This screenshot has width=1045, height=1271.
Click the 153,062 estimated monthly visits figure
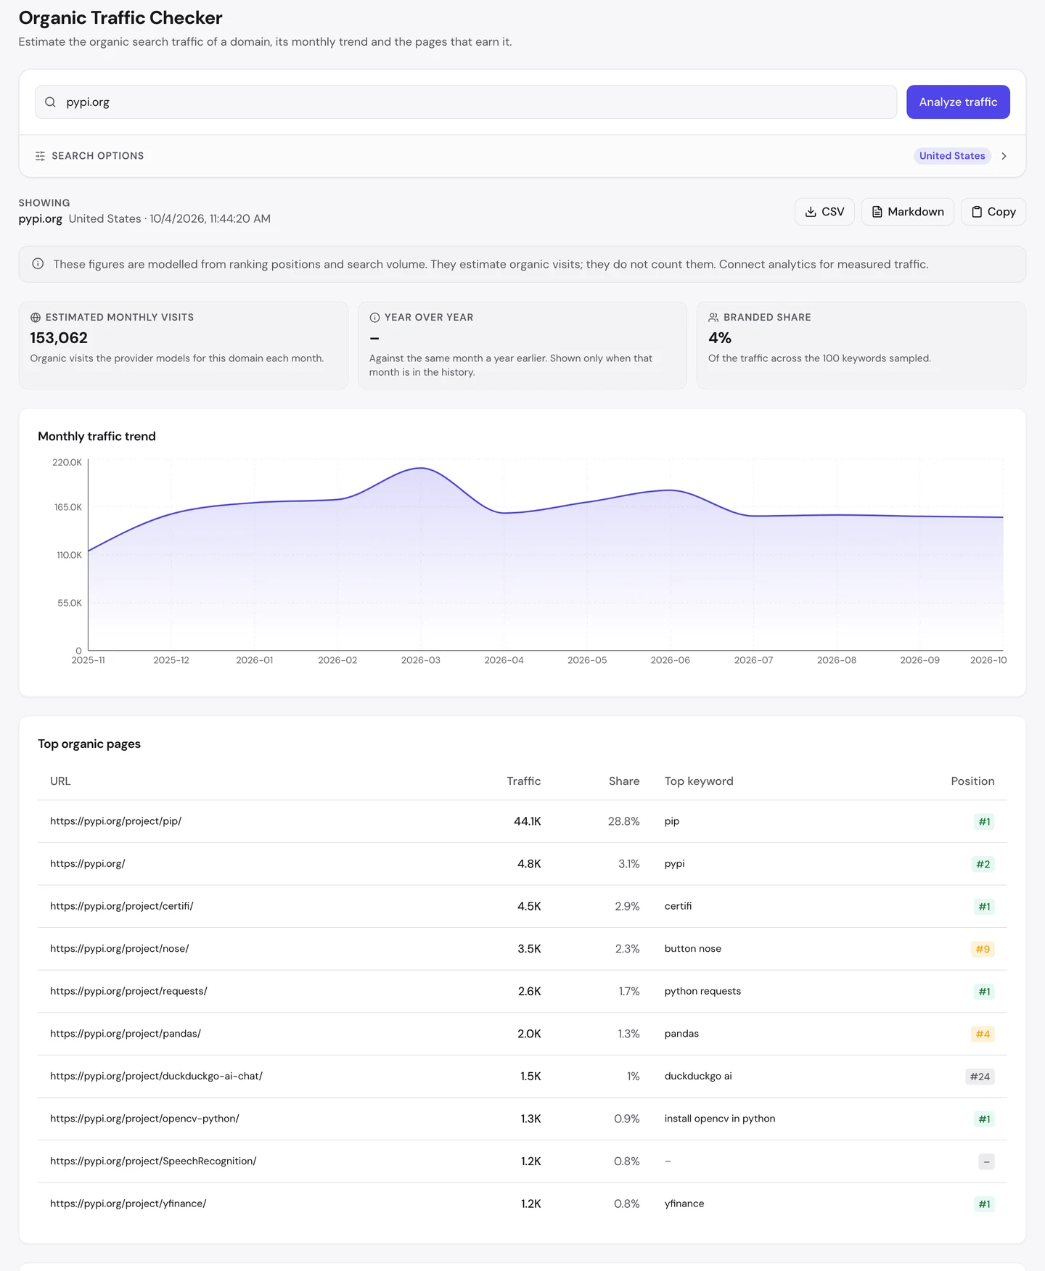coord(59,338)
